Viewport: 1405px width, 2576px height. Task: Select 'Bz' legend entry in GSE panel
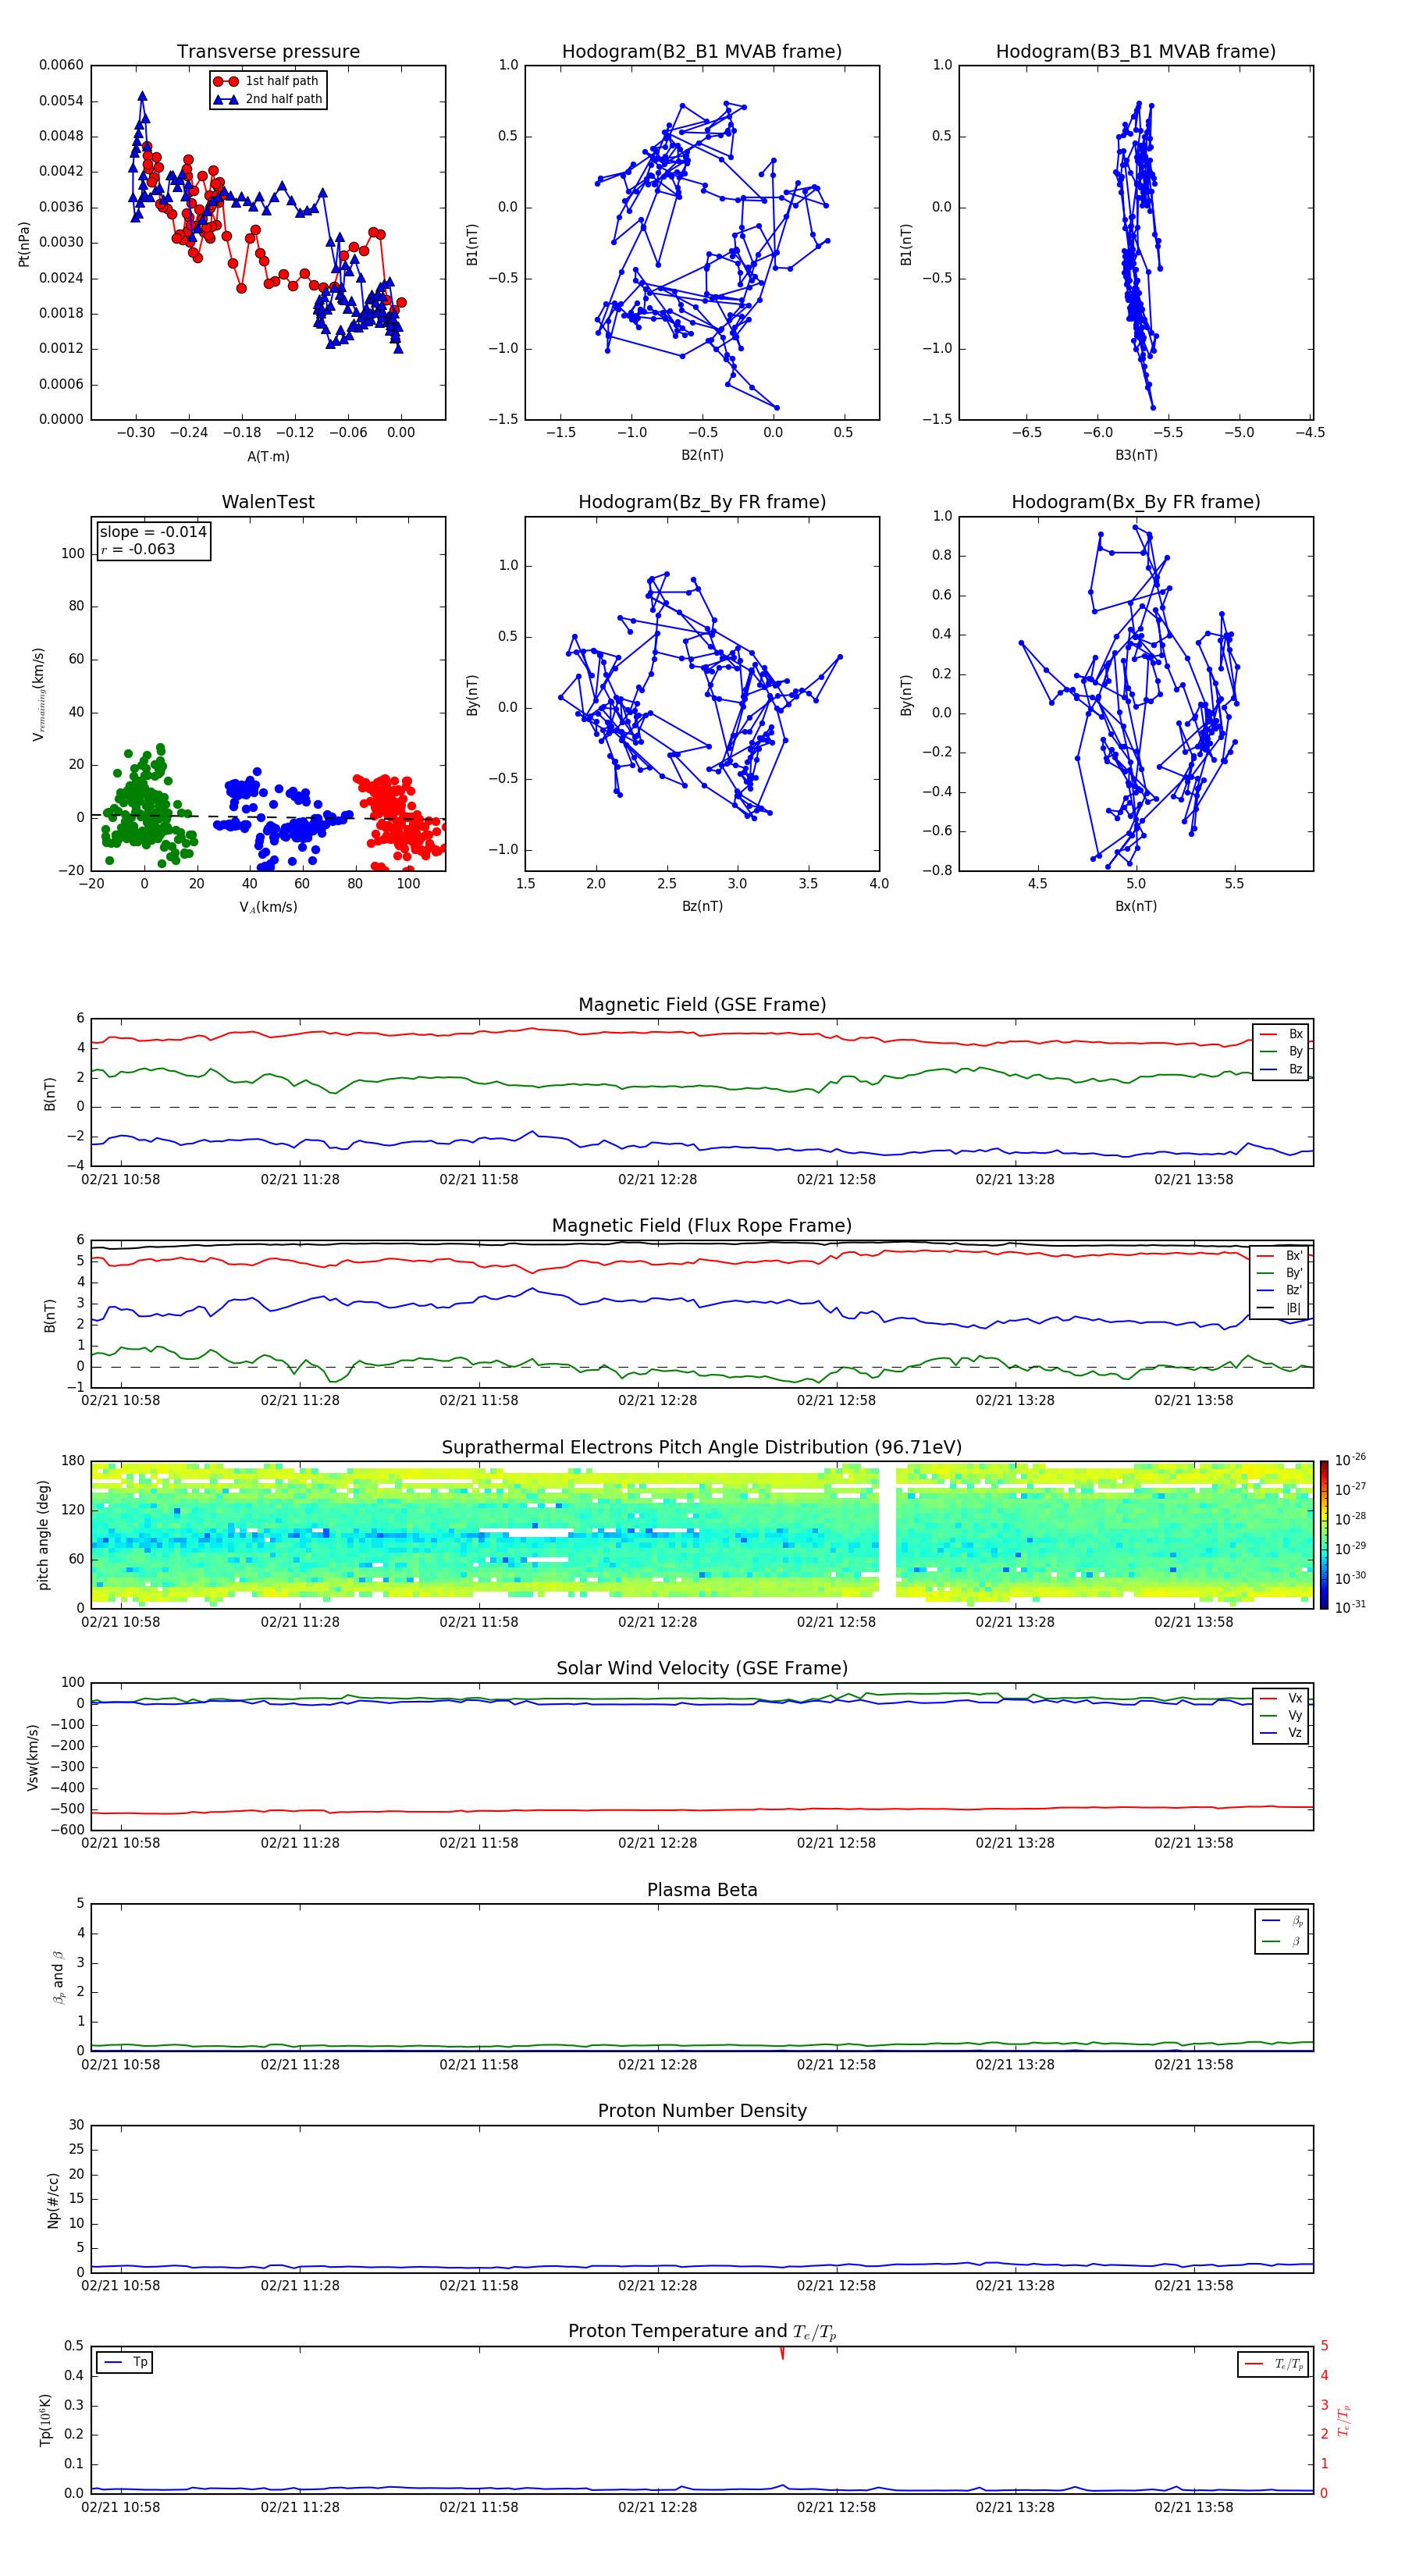click(x=1282, y=1069)
